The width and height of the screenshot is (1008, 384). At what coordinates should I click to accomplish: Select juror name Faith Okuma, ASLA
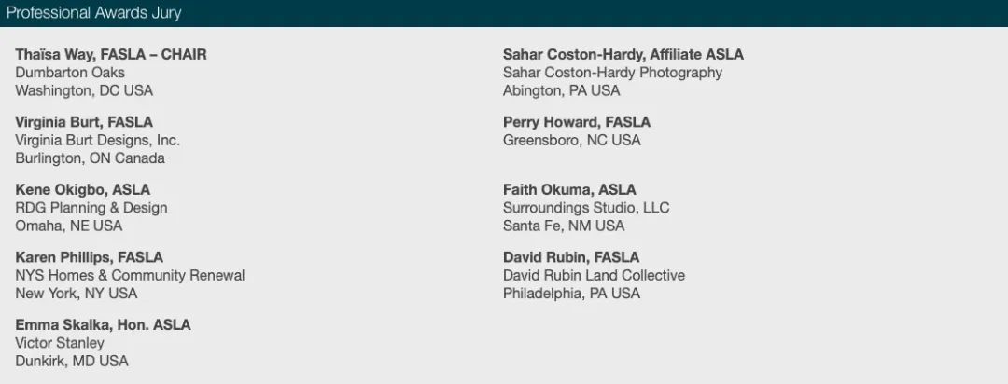[569, 189]
